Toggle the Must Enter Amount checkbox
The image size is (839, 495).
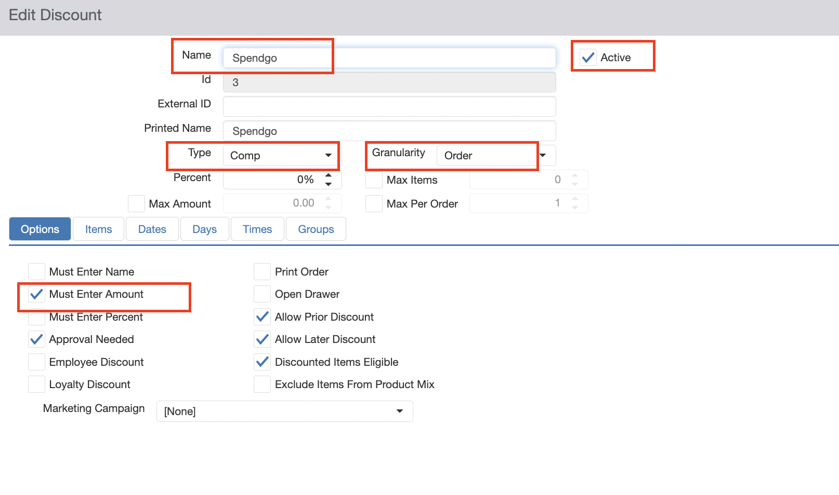(x=36, y=294)
